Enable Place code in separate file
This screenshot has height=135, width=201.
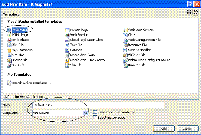click(x=95, y=112)
